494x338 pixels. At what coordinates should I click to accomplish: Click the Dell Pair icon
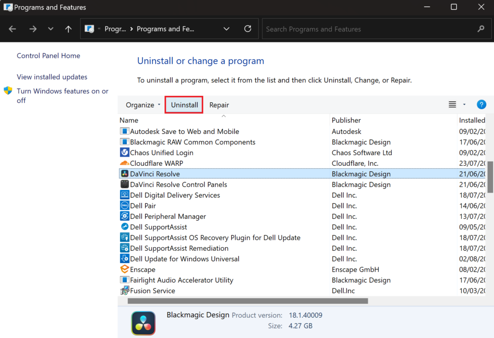(x=124, y=206)
